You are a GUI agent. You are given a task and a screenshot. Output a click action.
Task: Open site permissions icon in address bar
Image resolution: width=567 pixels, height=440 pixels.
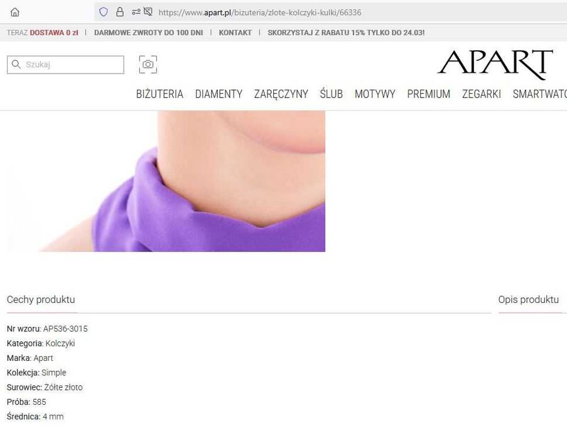coord(136,12)
